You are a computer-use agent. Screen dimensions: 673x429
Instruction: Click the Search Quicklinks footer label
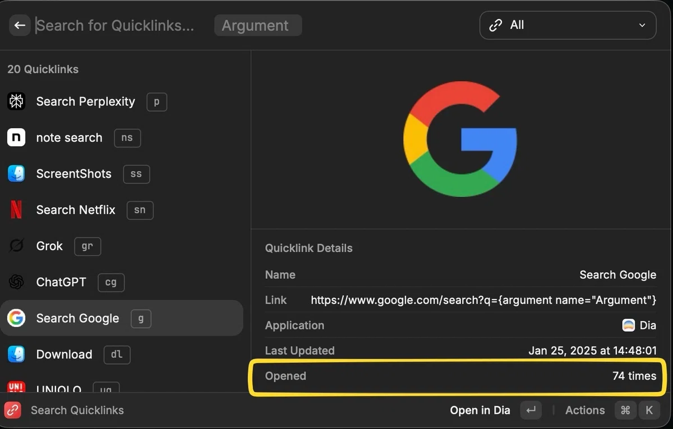(x=77, y=411)
